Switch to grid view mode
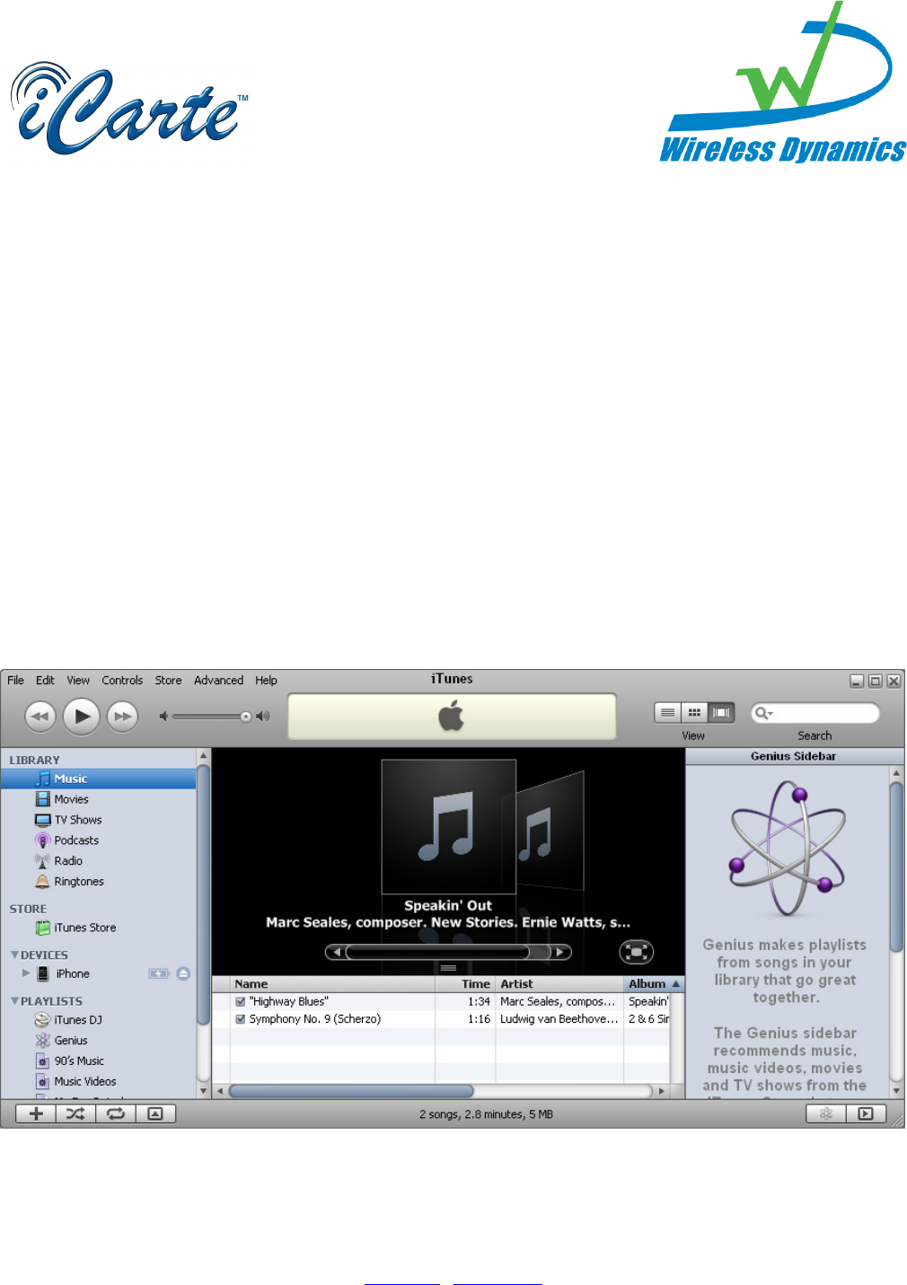 (694, 713)
